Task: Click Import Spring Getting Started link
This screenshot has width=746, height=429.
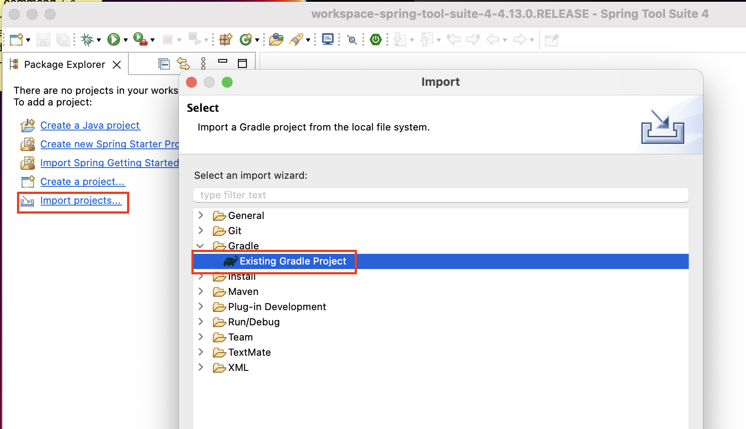Action: [110, 163]
